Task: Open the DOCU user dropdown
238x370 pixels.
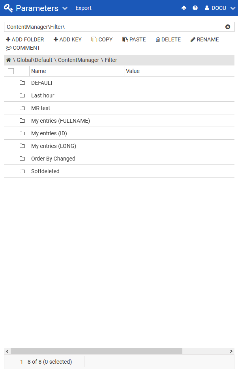Action: (220, 8)
